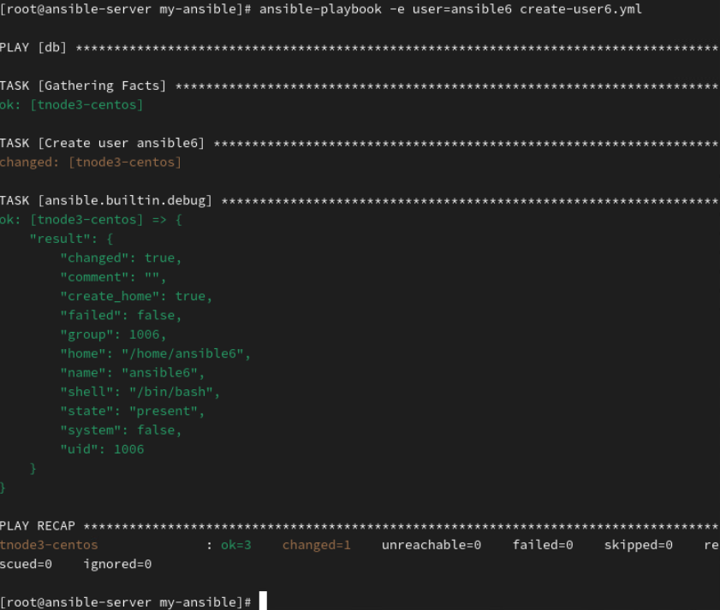720x610 pixels.
Task: Select the changed=1 recap value
Action: pyautogui.click(x=317, y=545)
